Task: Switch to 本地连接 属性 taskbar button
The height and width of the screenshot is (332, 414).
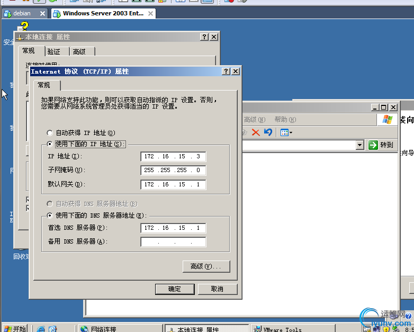Action: point(207,329)
